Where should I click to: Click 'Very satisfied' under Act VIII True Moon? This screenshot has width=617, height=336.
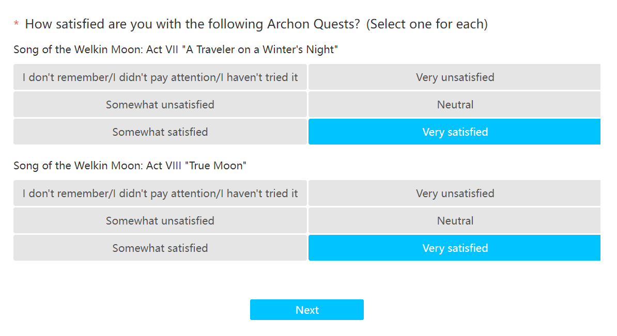point(454,248)
